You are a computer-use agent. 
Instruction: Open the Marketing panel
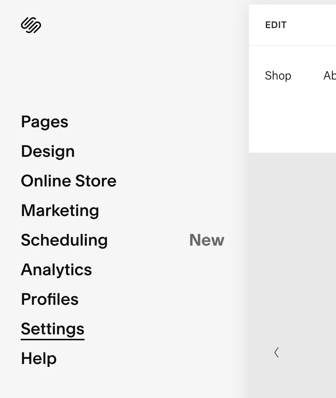pos(60,210)
